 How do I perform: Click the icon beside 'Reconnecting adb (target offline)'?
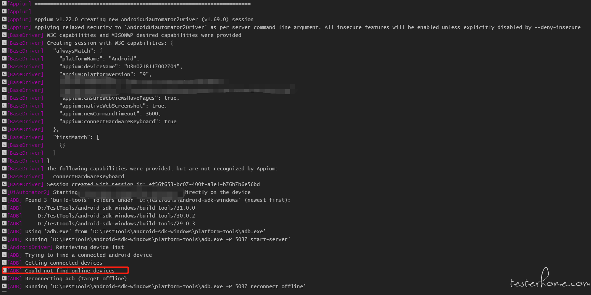[4, 278]
